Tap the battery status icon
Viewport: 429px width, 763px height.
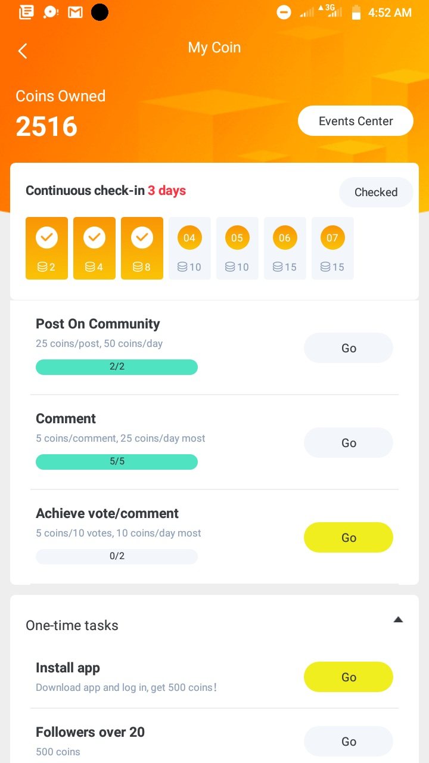pyautogui.click(x=356, y=12)
